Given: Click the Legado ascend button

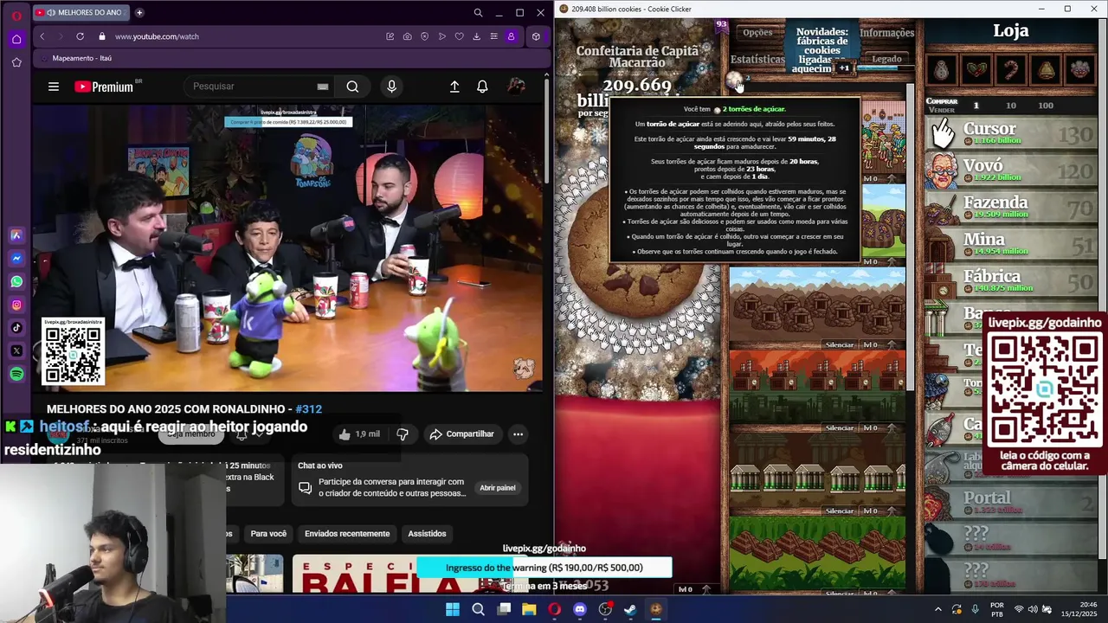Looking at the screenshot, I should [x=886, y=60].
